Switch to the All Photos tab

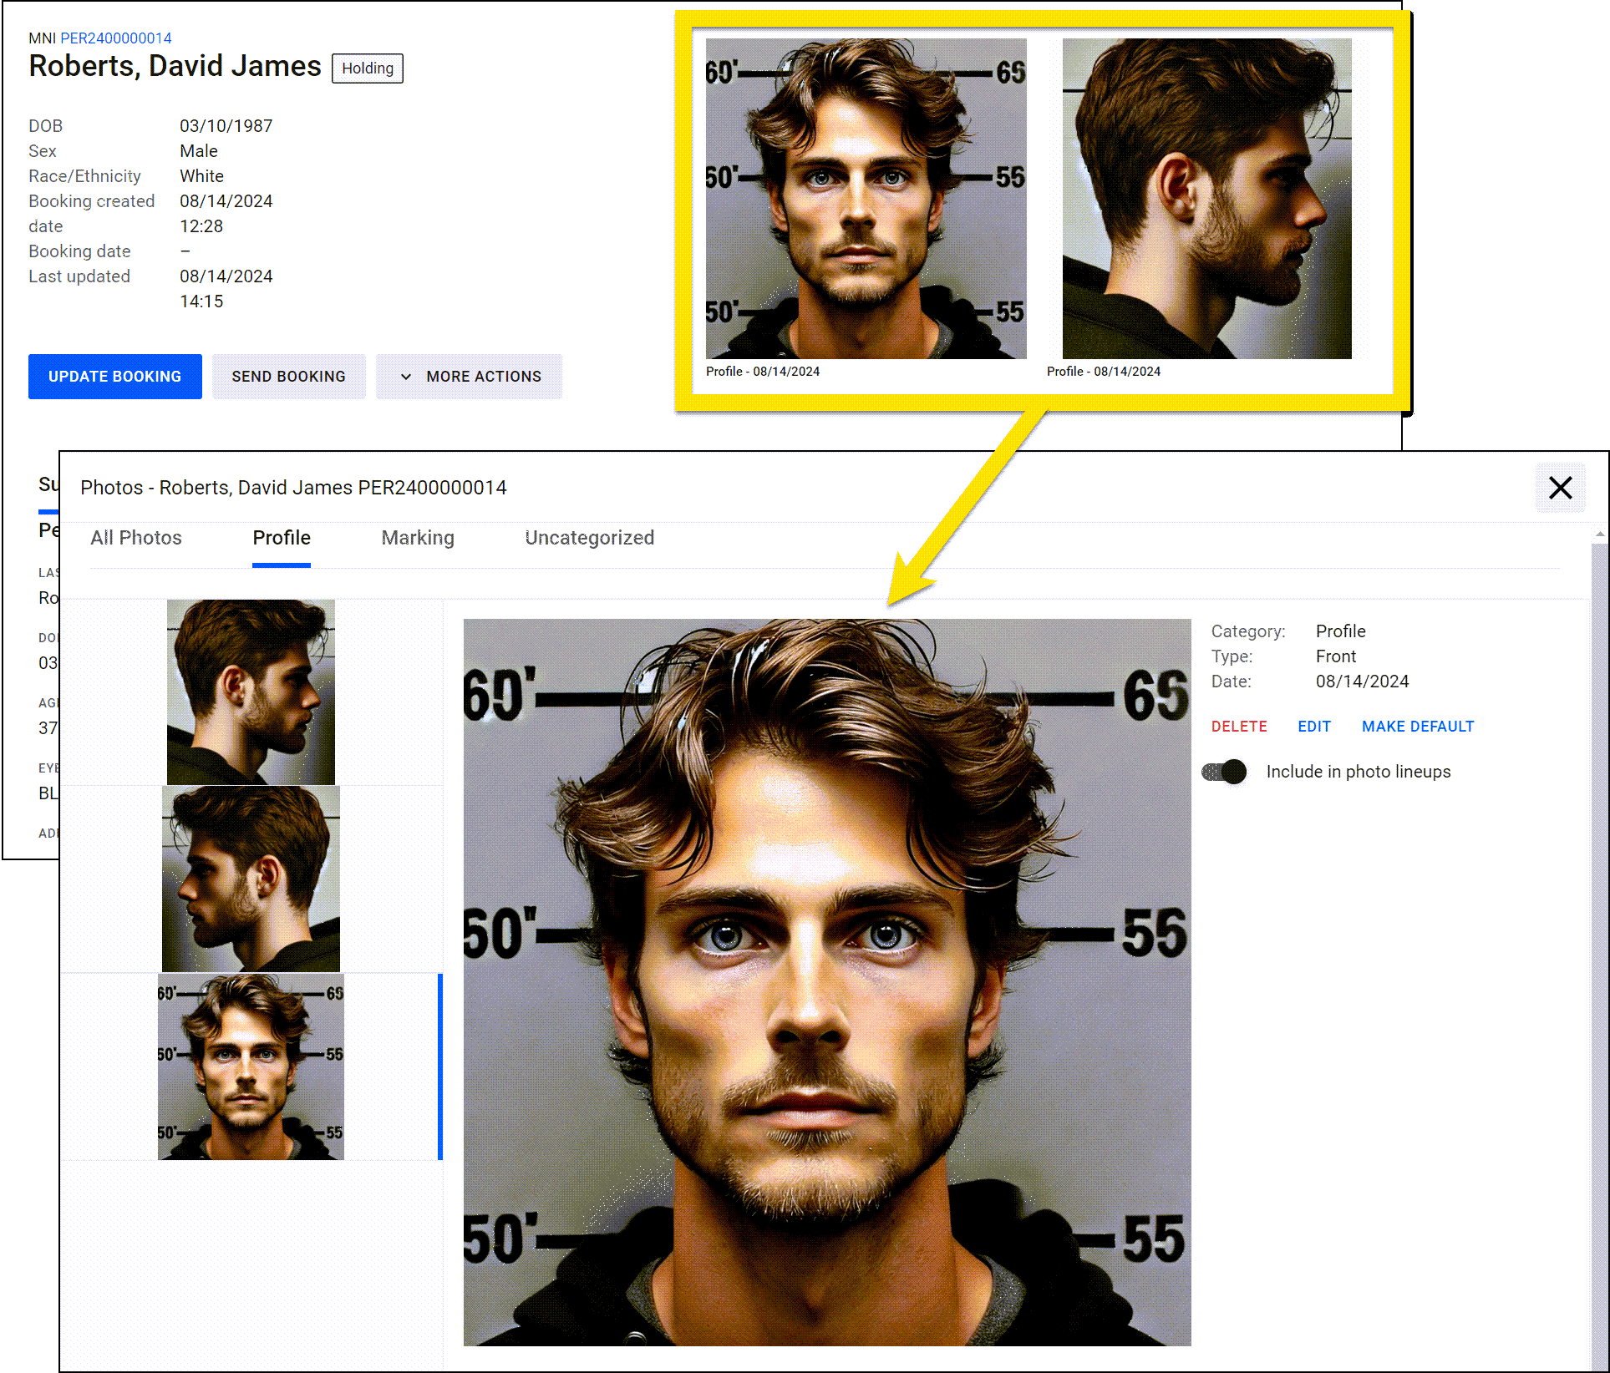[136, 538]
